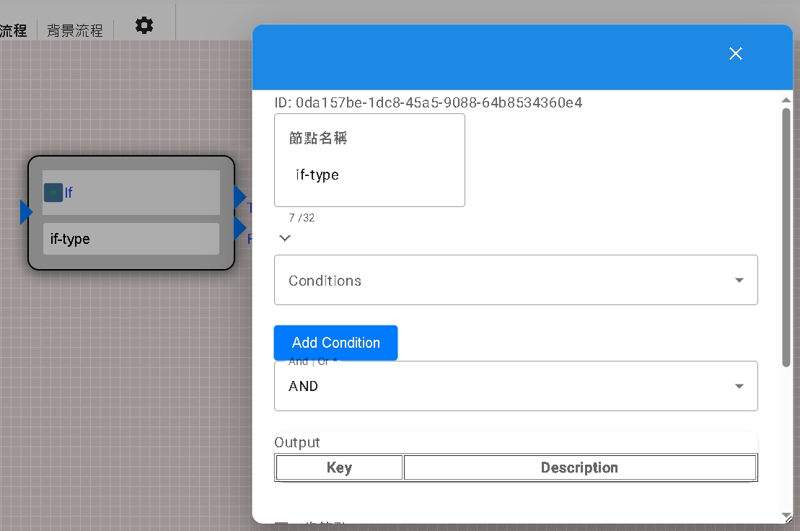This screenshot has height=531, width=800.
Task: Open the settings gear icon
Action: [x=144, y=25]
